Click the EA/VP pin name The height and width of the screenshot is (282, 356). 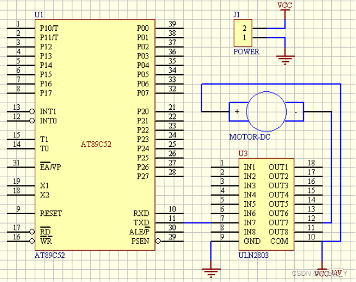(51, 167)
